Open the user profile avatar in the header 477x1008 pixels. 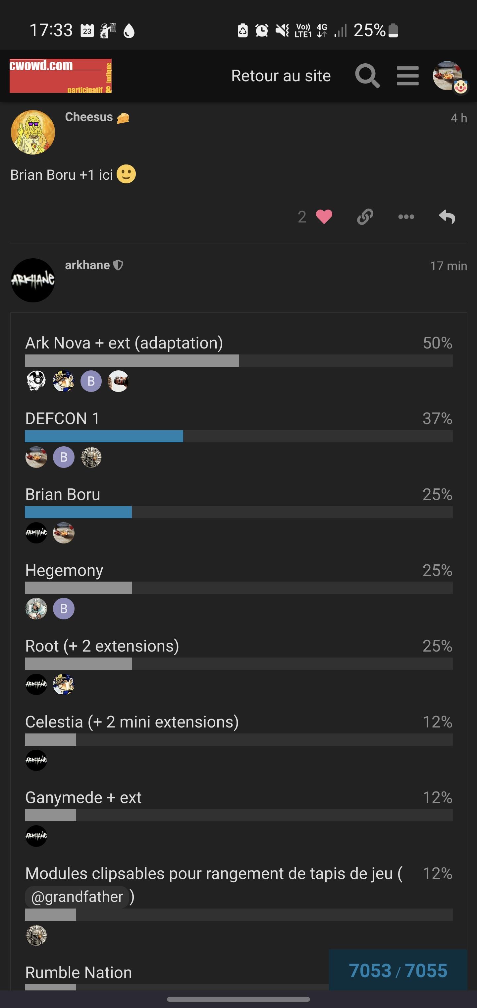pos(448,76)
